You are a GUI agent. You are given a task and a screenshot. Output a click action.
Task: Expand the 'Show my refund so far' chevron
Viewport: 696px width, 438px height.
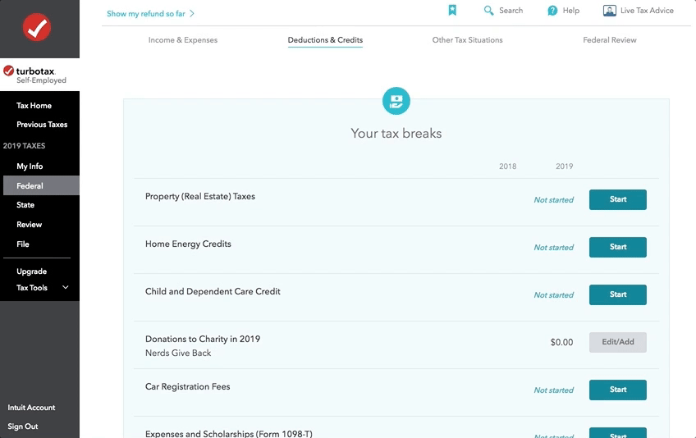[192, 14]
